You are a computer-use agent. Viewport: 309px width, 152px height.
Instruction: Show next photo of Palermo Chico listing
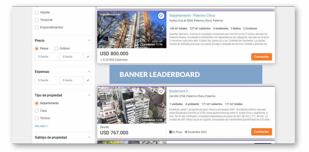click(163, 29)
